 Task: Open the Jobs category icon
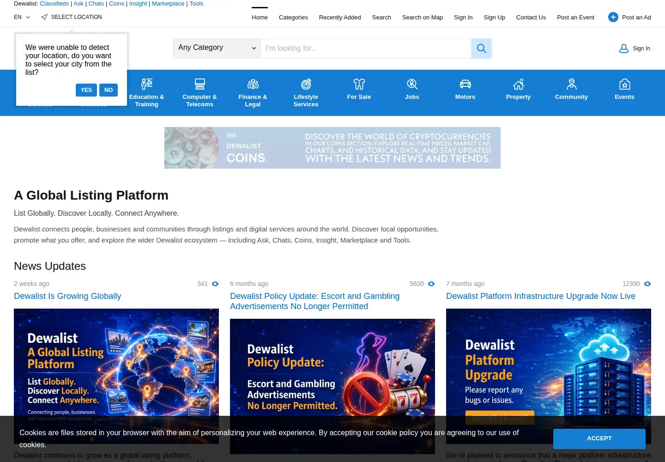pyautogui.click(x=412, y=84)
